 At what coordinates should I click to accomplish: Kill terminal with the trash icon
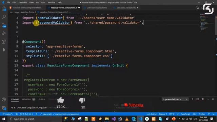(203, 99)
